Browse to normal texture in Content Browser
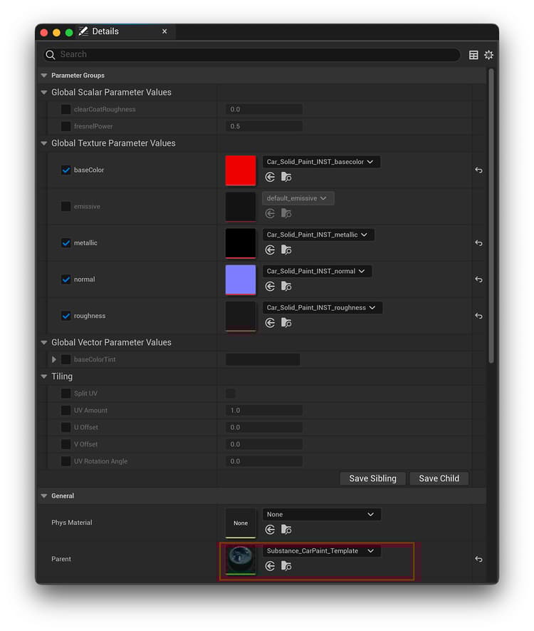534x631 pixels. click(286, 286)
